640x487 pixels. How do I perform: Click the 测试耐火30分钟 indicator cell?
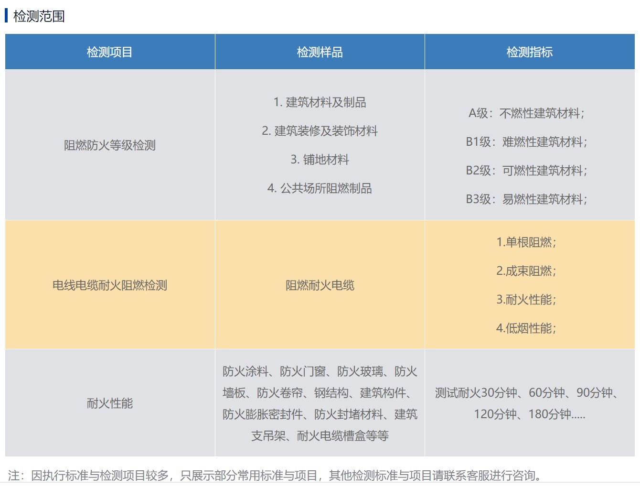click(x=532, y=404)
